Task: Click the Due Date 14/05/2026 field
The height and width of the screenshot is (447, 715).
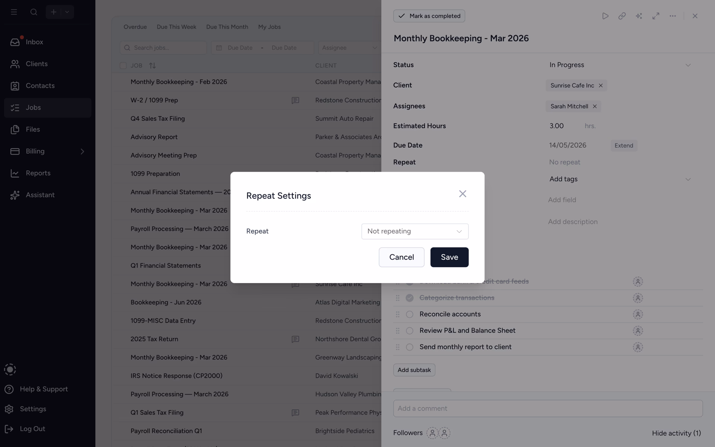Action: 568,145
